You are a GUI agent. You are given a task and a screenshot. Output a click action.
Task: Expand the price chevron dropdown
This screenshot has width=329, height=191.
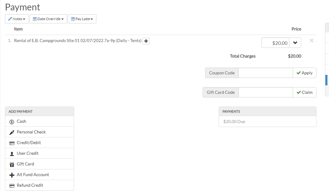coord(295,43)
